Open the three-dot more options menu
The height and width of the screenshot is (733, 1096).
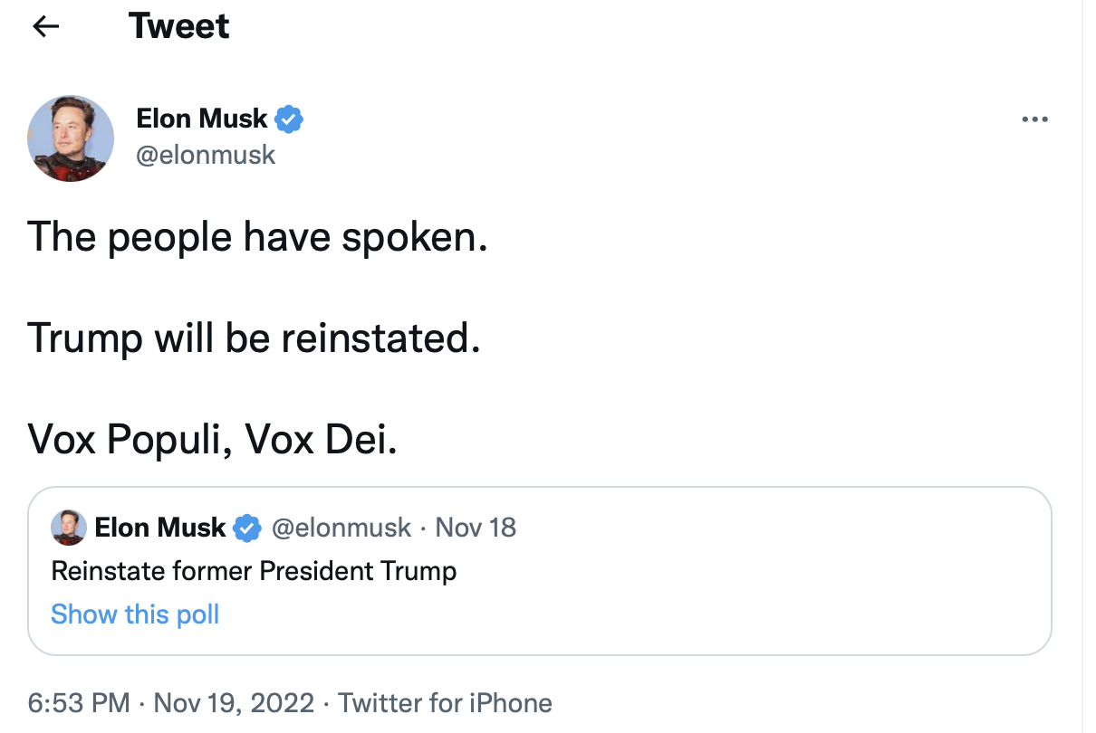click(x=1034, y=119)
